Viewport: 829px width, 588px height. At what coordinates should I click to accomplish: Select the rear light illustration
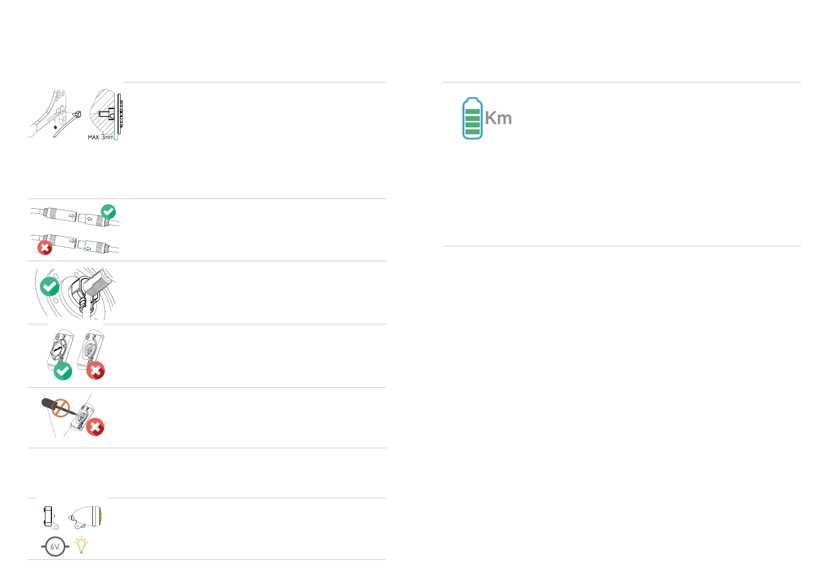tap(49, 517)
